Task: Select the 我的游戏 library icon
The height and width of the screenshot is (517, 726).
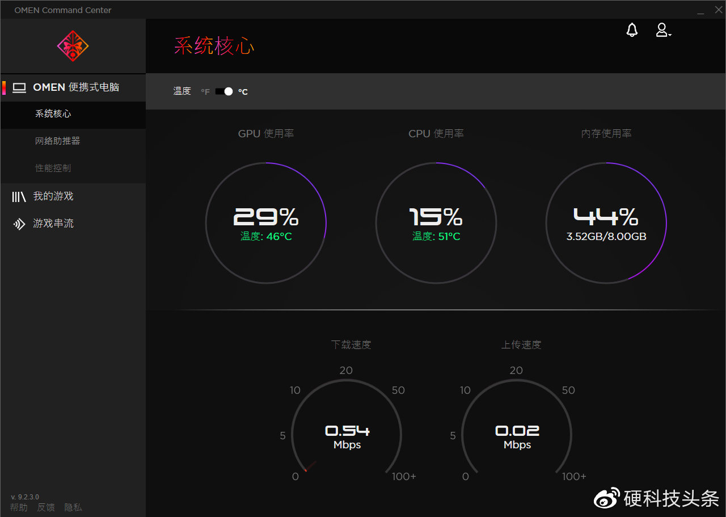Action: tap(20, 196)
